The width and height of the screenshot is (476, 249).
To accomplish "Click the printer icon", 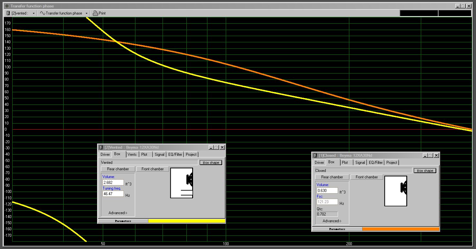I will [95, 13].
